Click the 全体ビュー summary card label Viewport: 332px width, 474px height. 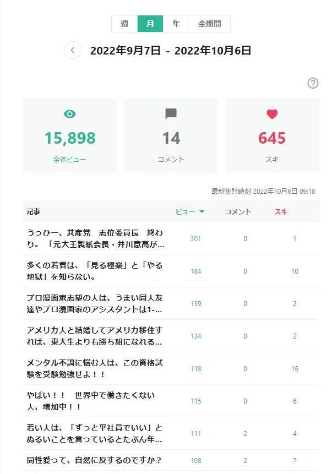[x=69, y=159]
